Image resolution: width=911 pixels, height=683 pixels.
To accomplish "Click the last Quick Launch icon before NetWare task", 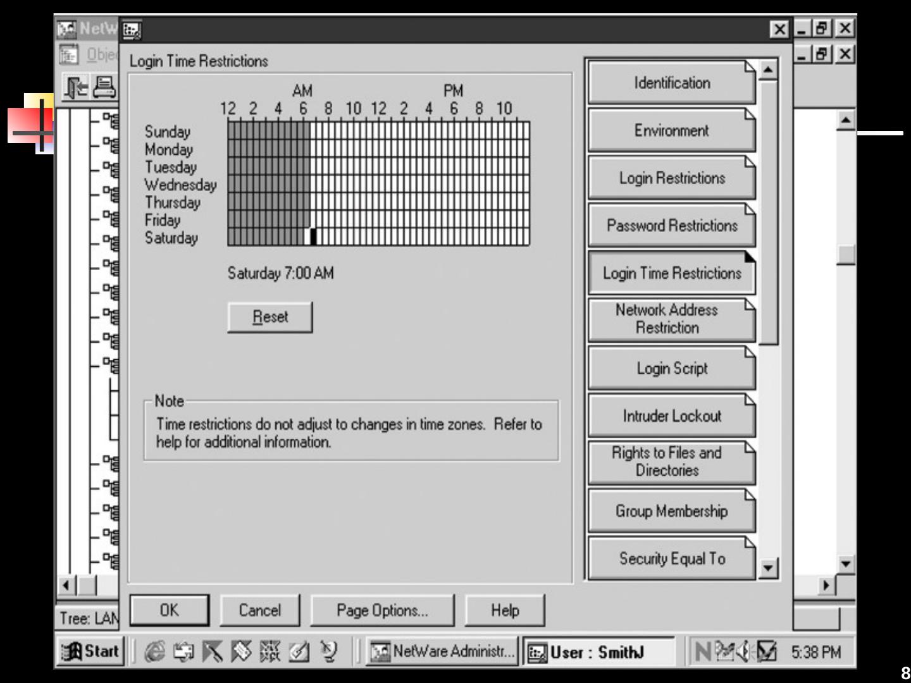I will tap(328, 651).
